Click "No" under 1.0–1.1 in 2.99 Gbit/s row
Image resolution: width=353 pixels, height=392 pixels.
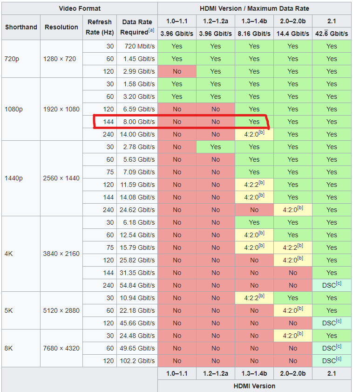point(177,71)
